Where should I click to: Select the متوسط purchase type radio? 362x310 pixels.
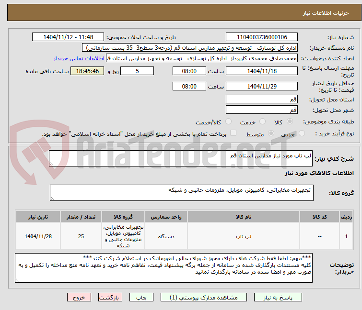click(271, 133)
